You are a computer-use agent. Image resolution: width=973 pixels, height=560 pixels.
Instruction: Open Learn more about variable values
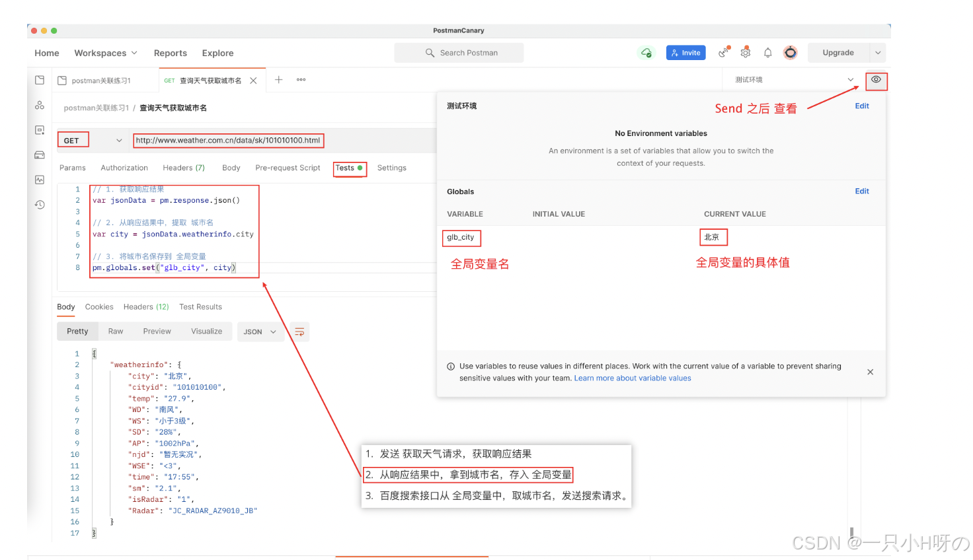633,378
